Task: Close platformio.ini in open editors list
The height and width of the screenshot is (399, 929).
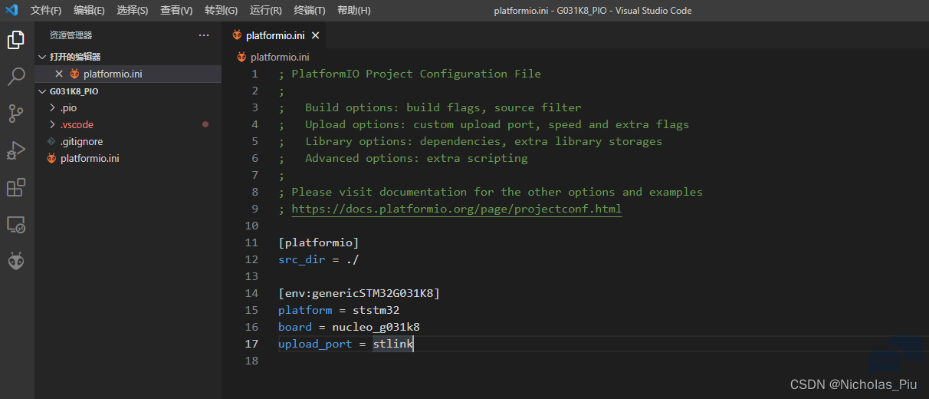Action: pyautogui.click(x=59, y=74)
